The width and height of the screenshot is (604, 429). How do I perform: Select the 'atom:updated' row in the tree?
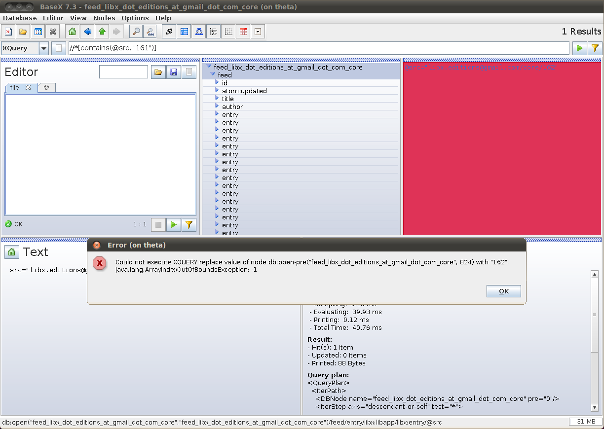(x=302, y=91)
